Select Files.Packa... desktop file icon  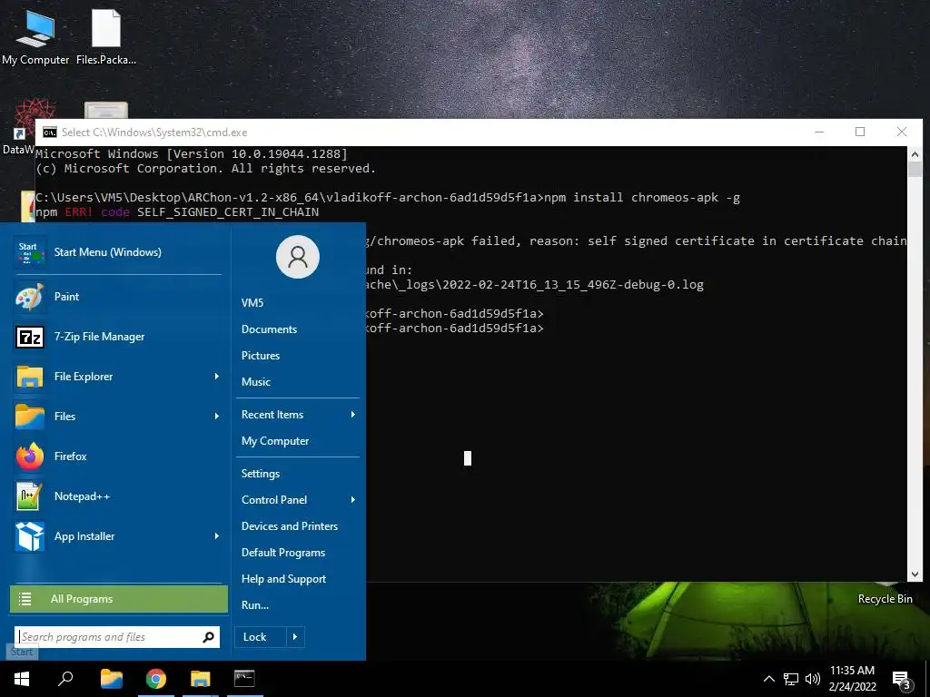(106, 37)
